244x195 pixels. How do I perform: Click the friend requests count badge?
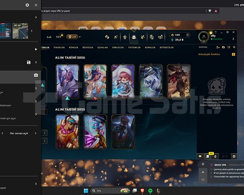point(233,54)
